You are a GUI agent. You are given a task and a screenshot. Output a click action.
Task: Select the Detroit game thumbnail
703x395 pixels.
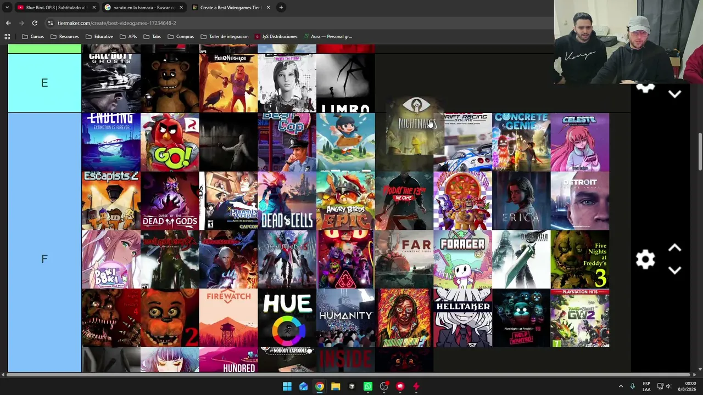pyautogui.click(x=580, y=201)
